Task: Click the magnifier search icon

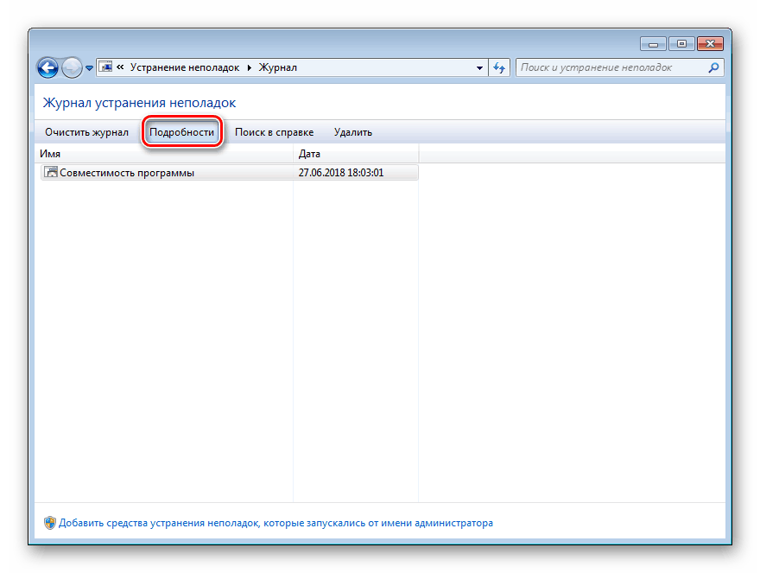Action: tap(714, 67)
